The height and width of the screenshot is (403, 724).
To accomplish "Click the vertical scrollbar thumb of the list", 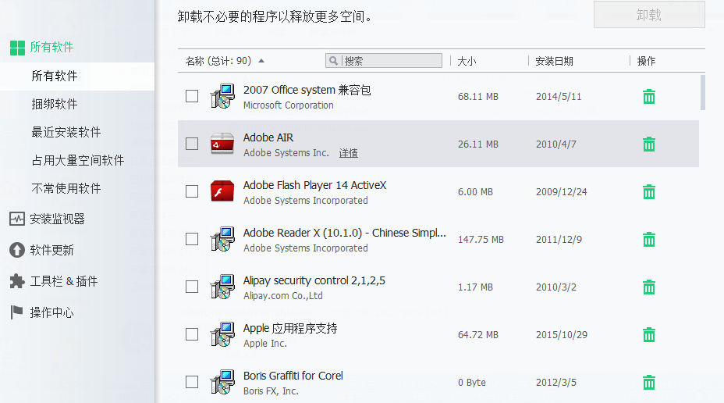I will point(702,92).
